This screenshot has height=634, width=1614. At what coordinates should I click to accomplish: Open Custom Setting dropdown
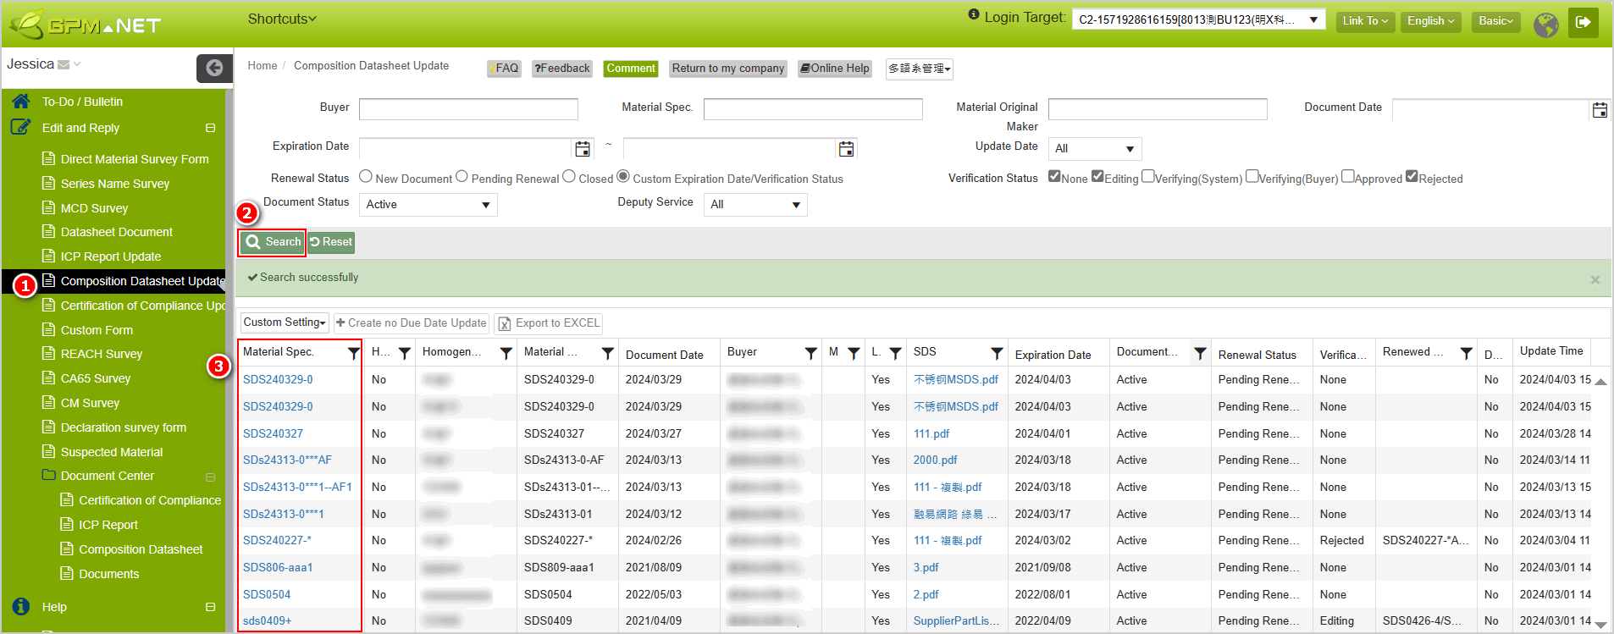pyautogui.click(x=285, y=323)
